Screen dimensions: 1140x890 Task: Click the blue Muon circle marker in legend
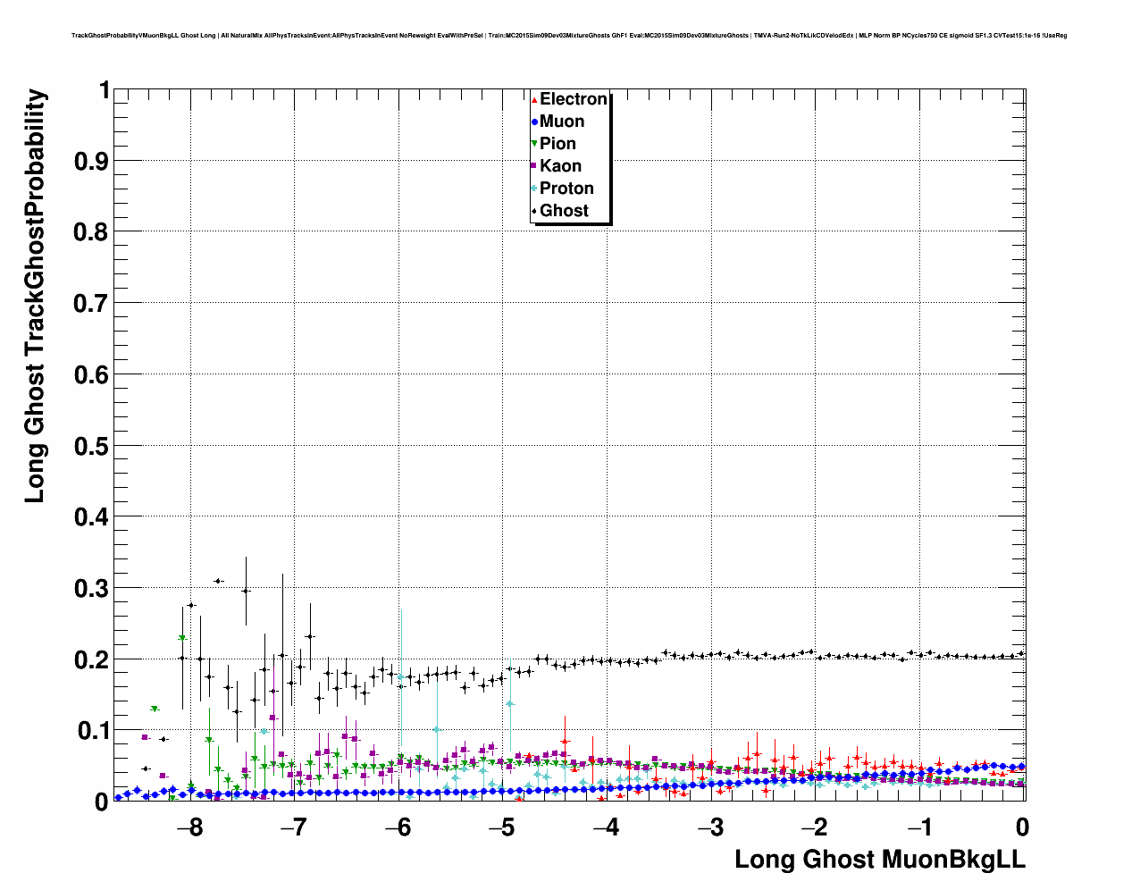point(534,122)
